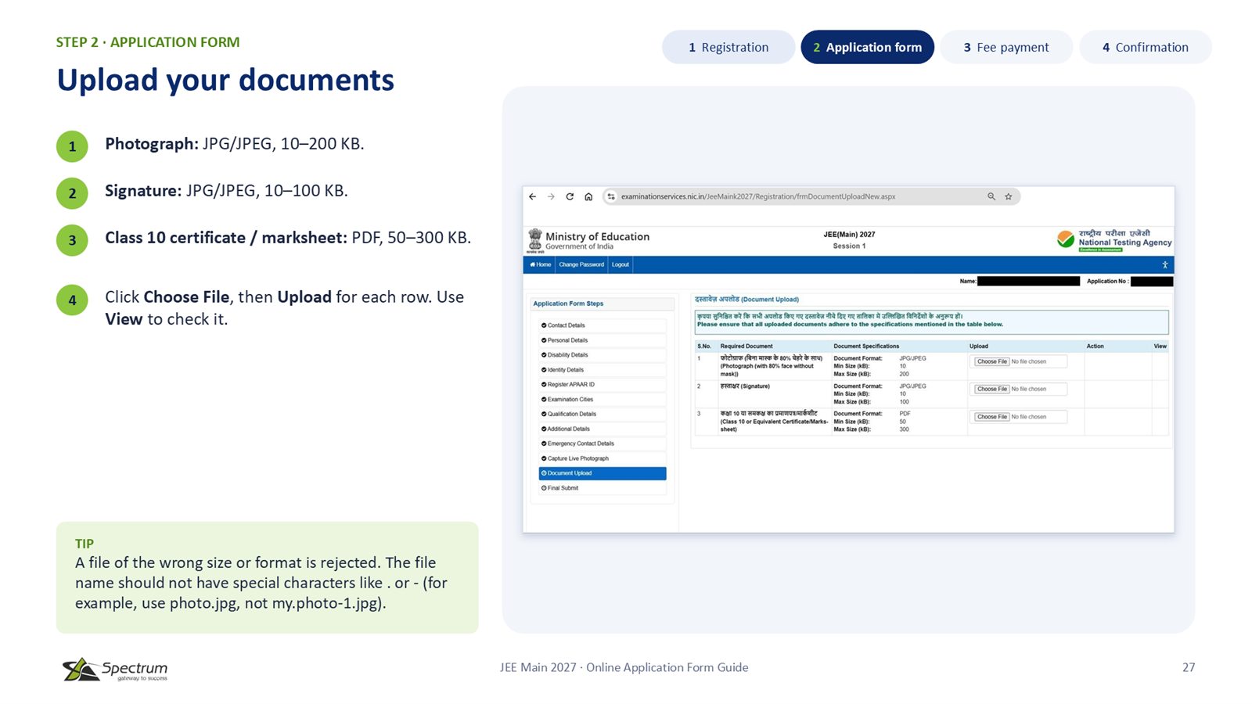Select the Confirmation step pill
Viewport: 1252px width, 704px height.
[x=1146, y=48]
